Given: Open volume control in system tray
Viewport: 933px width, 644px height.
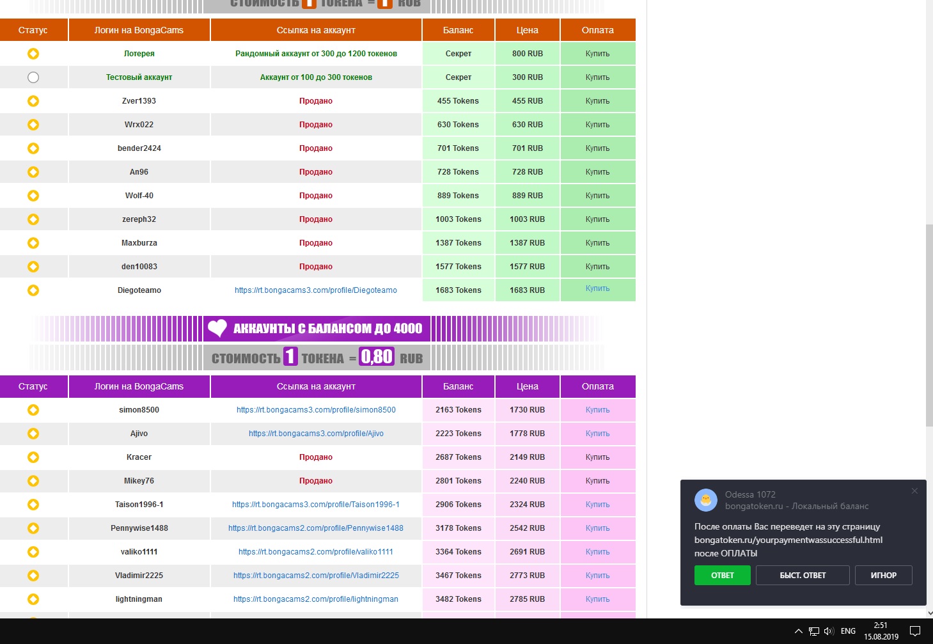Looking at the screenshot, I should (829, 631).
